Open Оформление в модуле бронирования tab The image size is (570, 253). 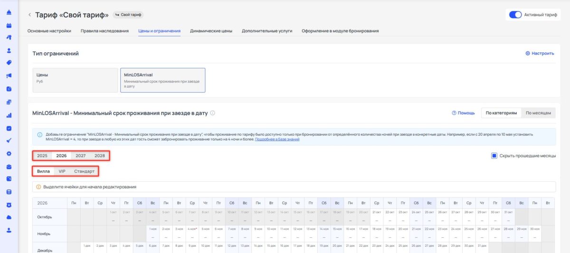coord(340,31)
